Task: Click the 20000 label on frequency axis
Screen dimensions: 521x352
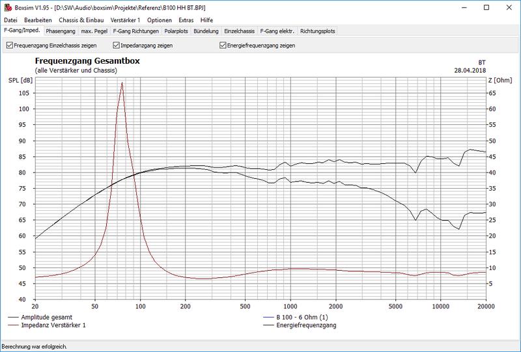Action: (486, 306)
